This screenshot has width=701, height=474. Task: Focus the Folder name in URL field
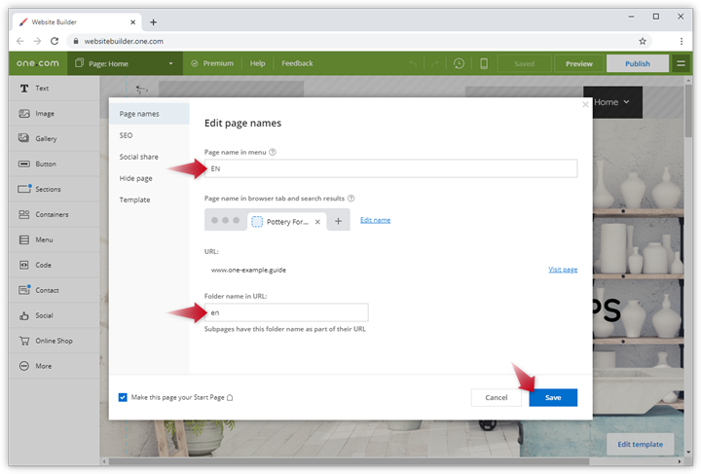point(286,312)
